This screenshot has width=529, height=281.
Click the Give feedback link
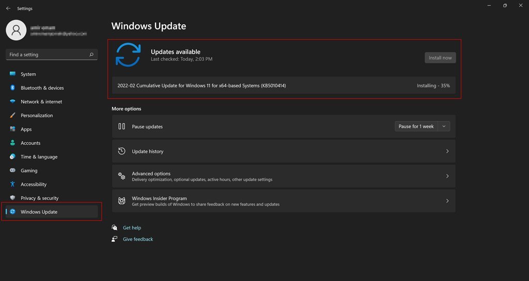138,239
